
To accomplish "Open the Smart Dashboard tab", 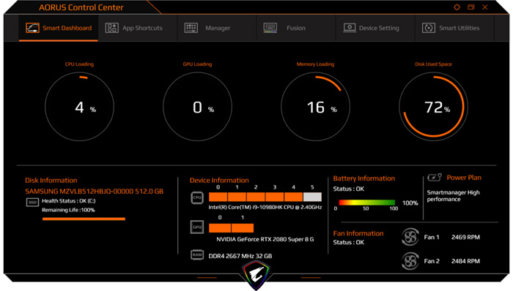I will coord(59,28).
